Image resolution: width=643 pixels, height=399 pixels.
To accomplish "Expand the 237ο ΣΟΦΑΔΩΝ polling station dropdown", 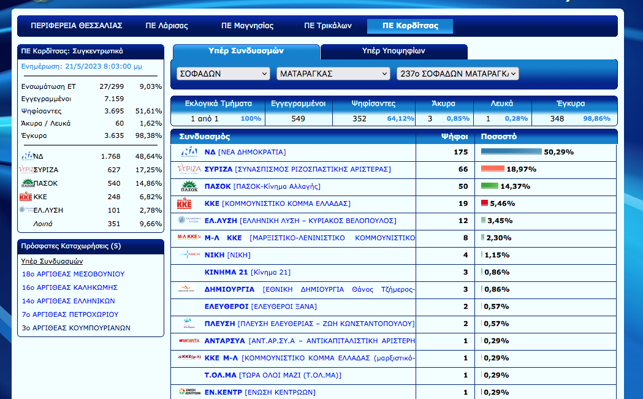I will click(x=458, y=74).
